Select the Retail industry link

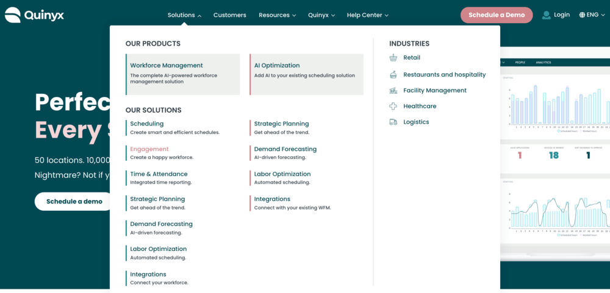(412, 57)
